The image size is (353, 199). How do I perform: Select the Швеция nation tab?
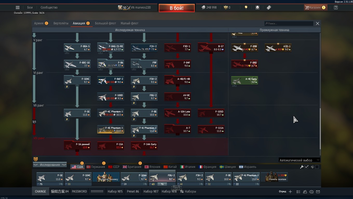[228, 167]
